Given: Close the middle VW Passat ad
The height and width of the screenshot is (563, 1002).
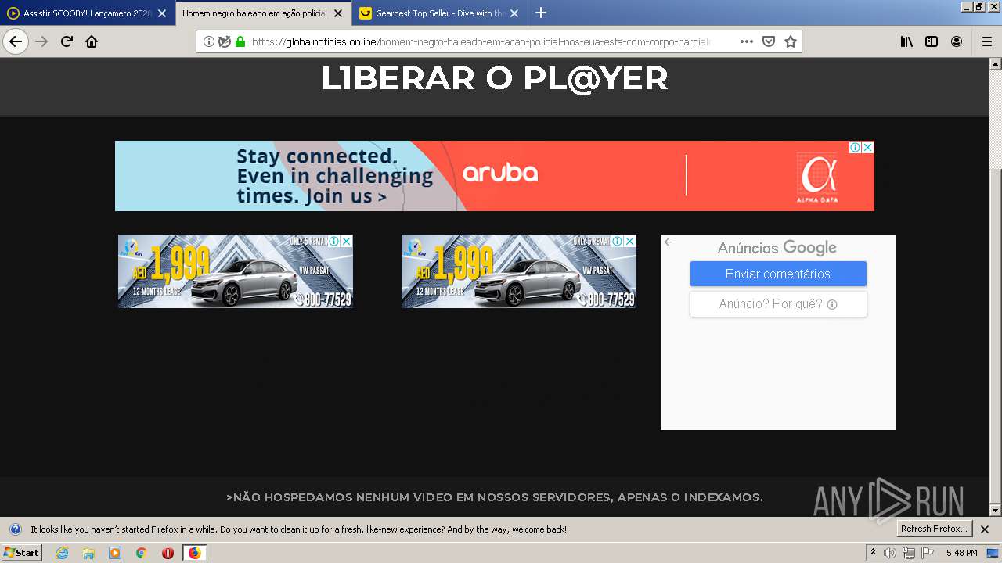Looking at the screenshot, I should point(630,242).
